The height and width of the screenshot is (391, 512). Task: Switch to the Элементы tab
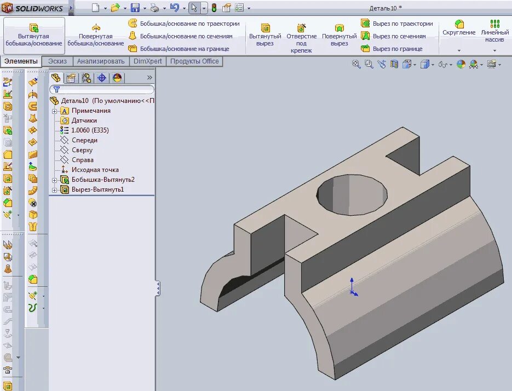[21, 61]
